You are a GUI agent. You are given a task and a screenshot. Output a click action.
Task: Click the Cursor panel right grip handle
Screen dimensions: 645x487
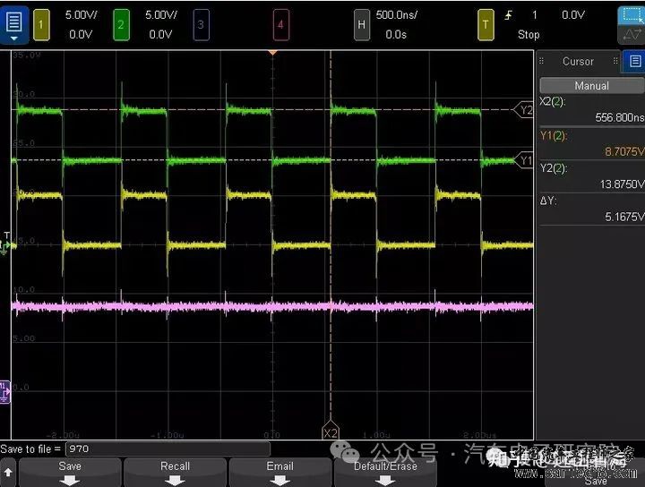tap(615, 61)
